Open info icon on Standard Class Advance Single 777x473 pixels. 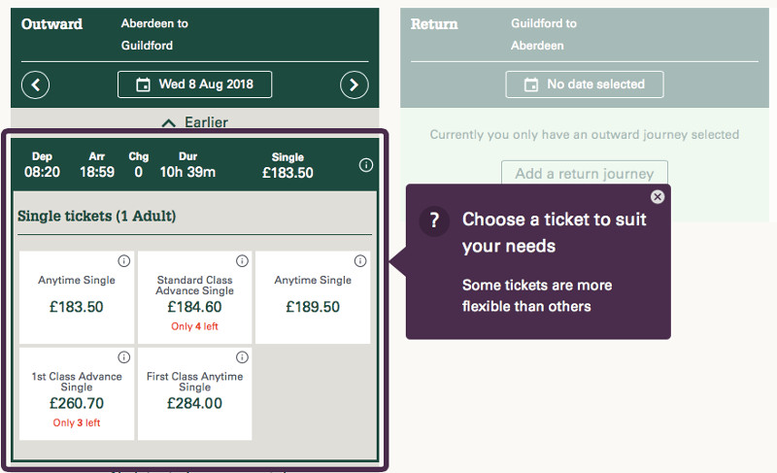[242, 261]
